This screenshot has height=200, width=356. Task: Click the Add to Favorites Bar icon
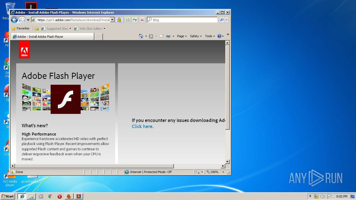pos(36,28)
